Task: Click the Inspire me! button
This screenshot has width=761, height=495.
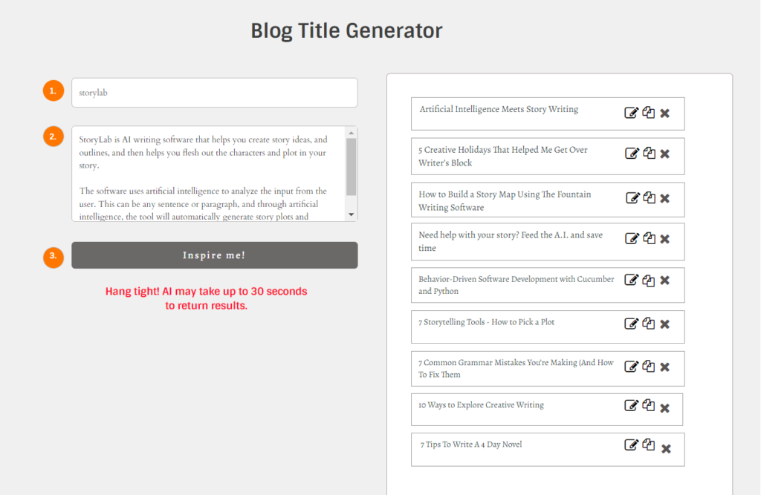Action: click(215, 255)
